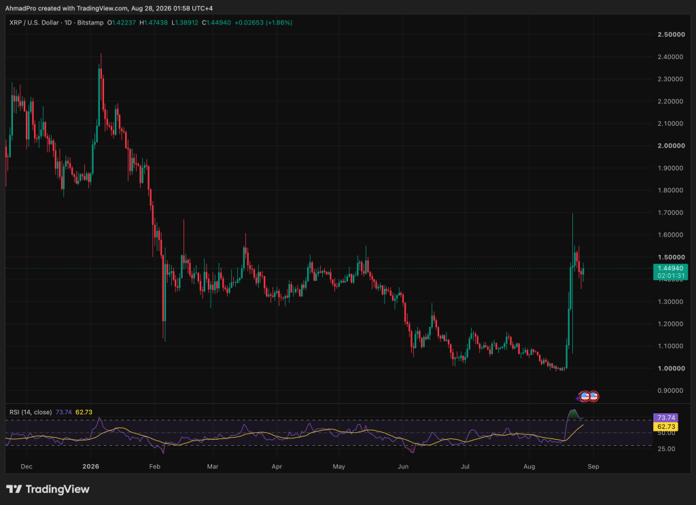
Task: Click the 1.80000 price axis label
Action: tap(671, 190)
